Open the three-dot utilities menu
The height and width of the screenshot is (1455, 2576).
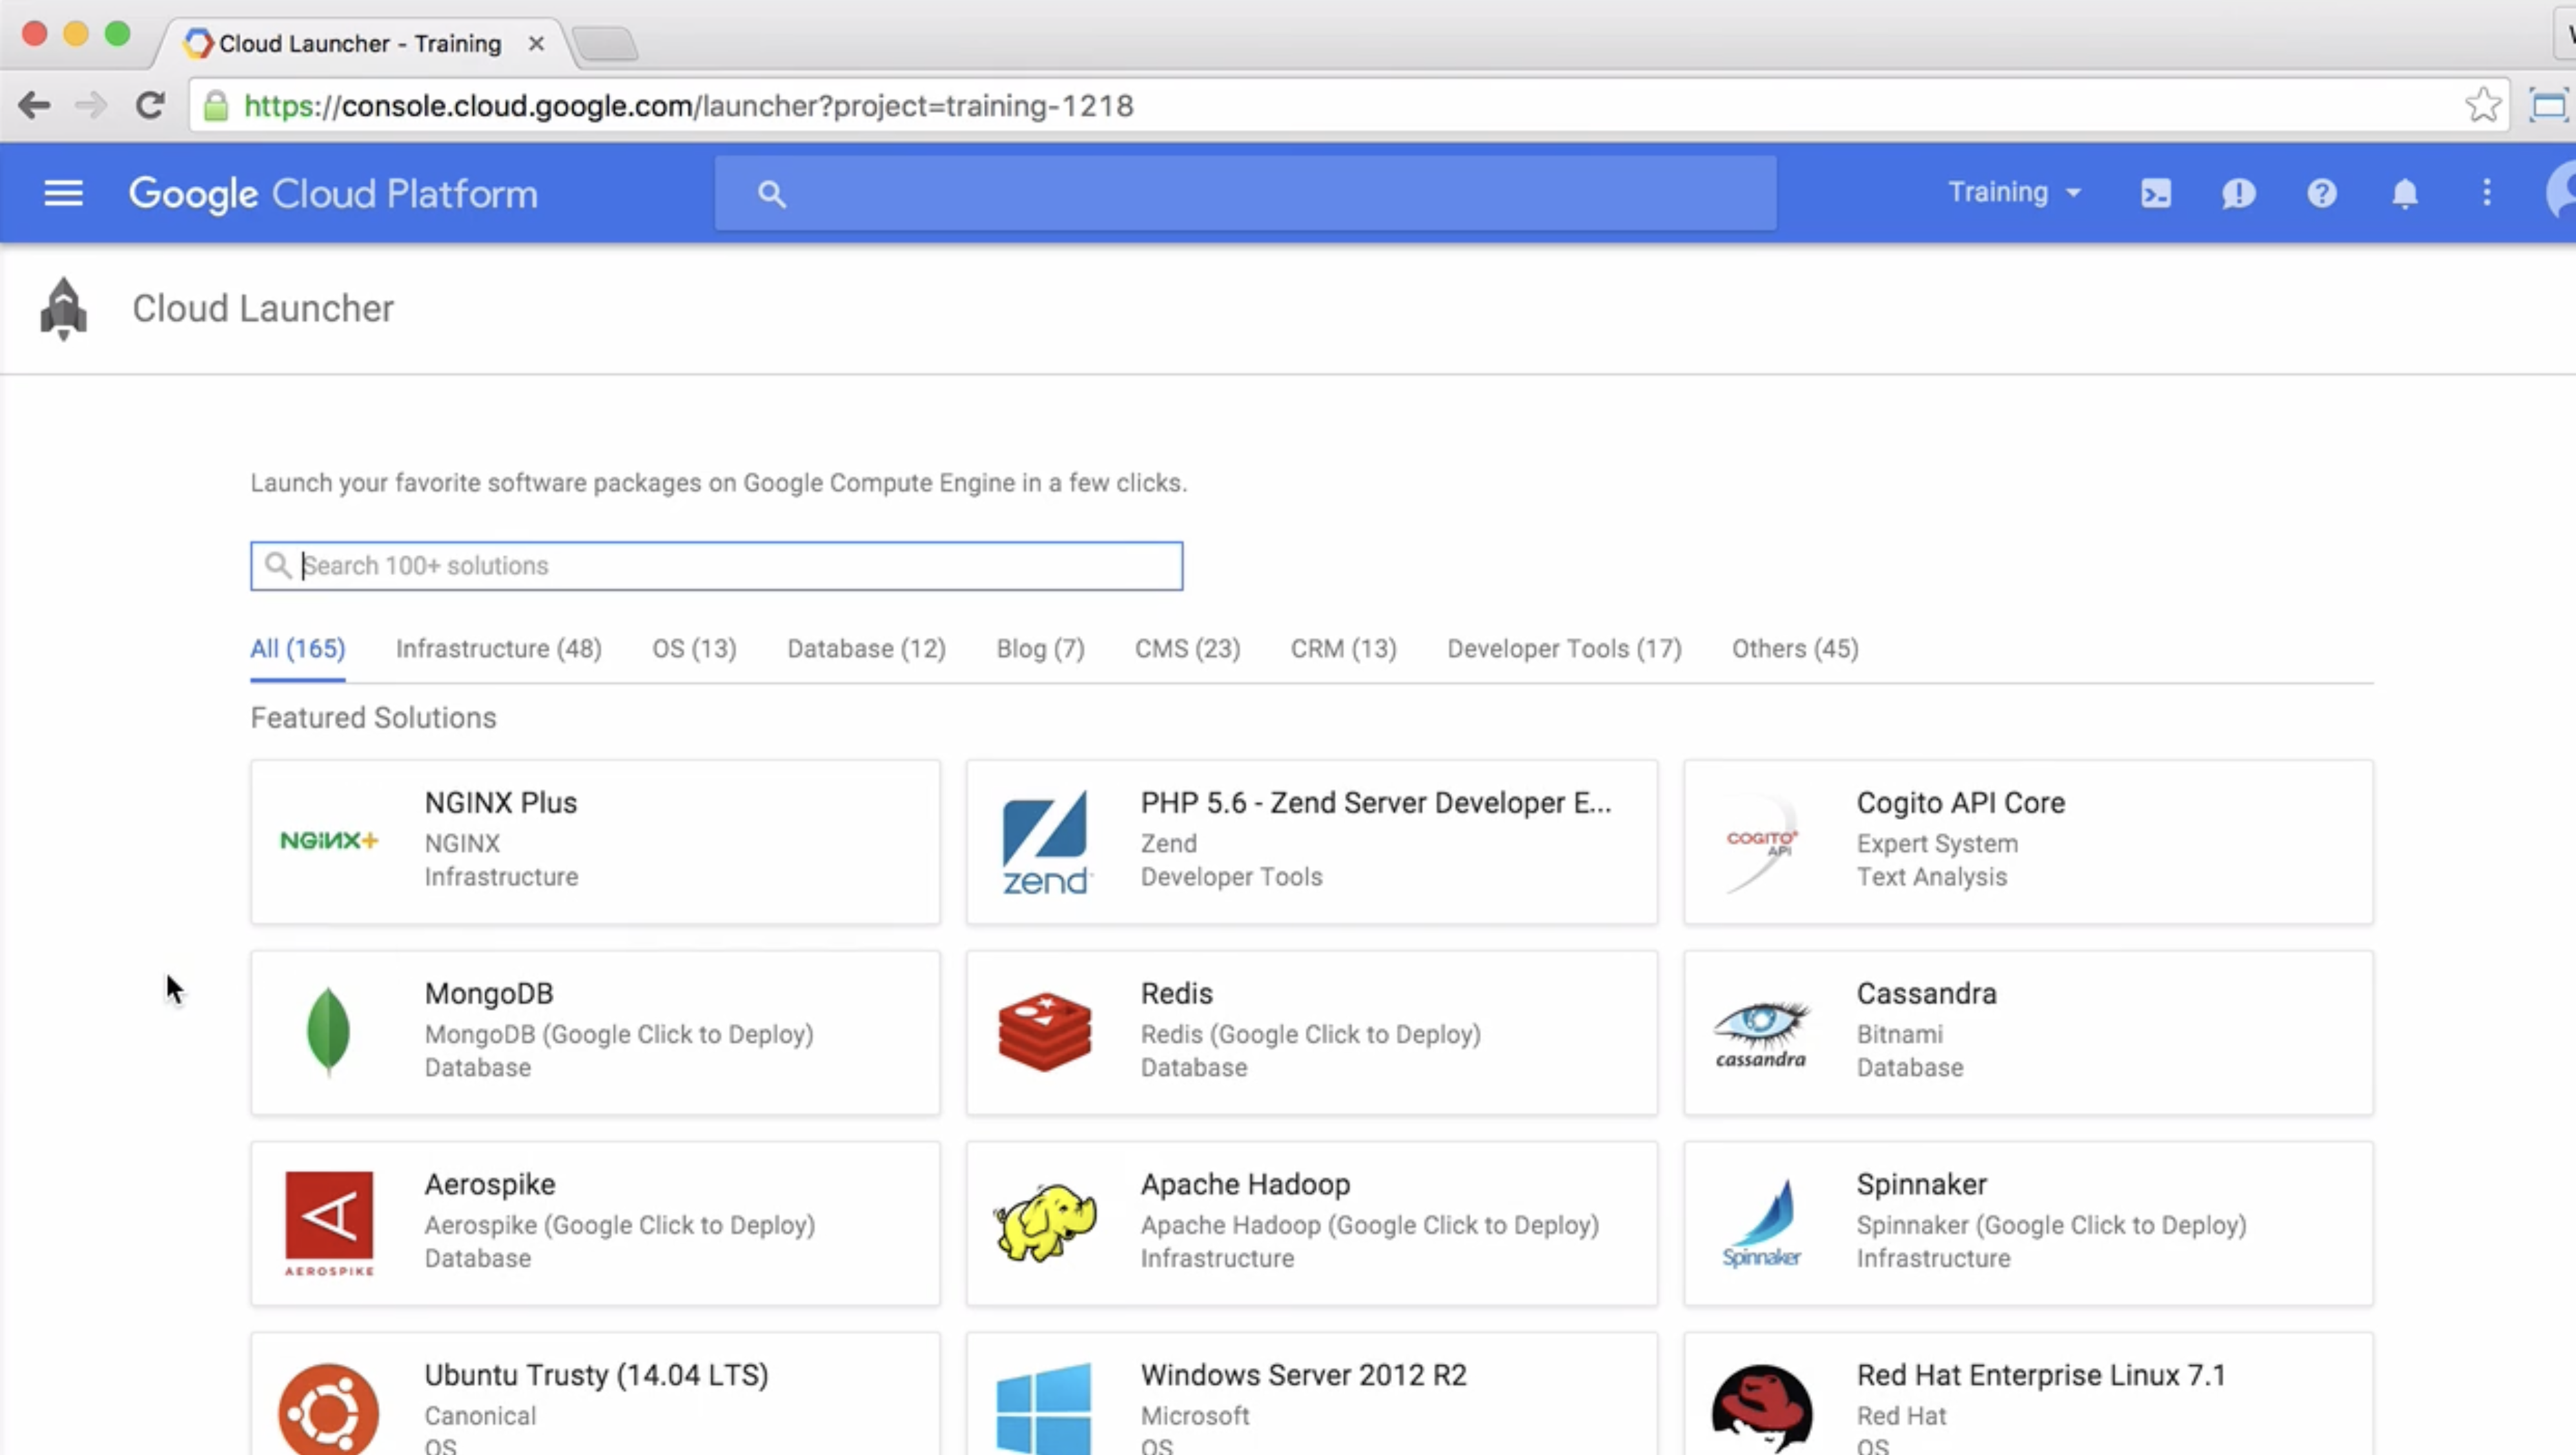(2487, 193)
